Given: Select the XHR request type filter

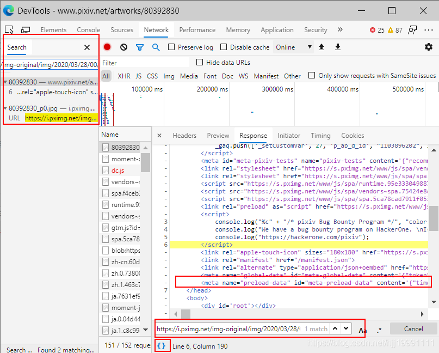Looking at the screenshot, I should click(x=124, y=76).
